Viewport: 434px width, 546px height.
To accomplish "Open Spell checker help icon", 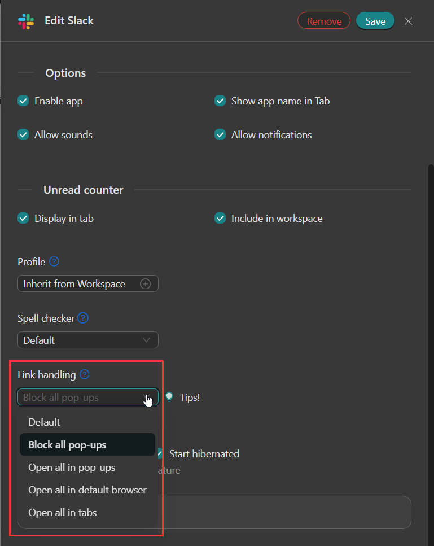I will (x=83, y=317).
